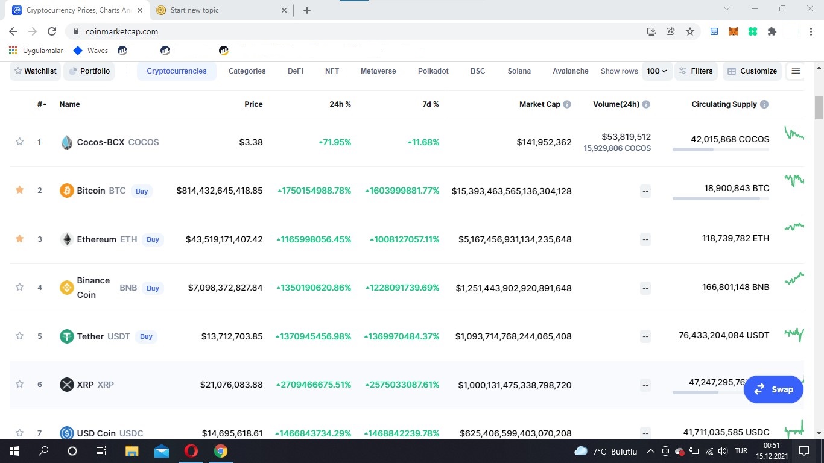824x463 pixels.
Task: Switch to the Start new topic browser tab
Action: [222, 10]
